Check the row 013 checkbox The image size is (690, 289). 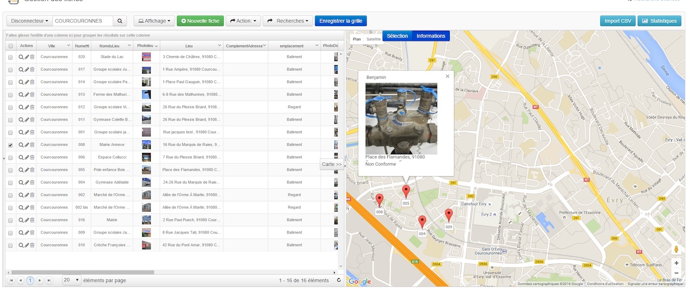(x=11, y=94)
